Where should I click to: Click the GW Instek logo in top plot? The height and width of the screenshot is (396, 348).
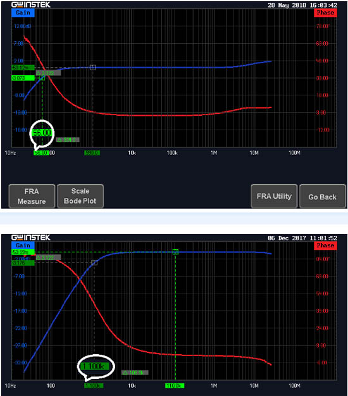click(31, 4)
